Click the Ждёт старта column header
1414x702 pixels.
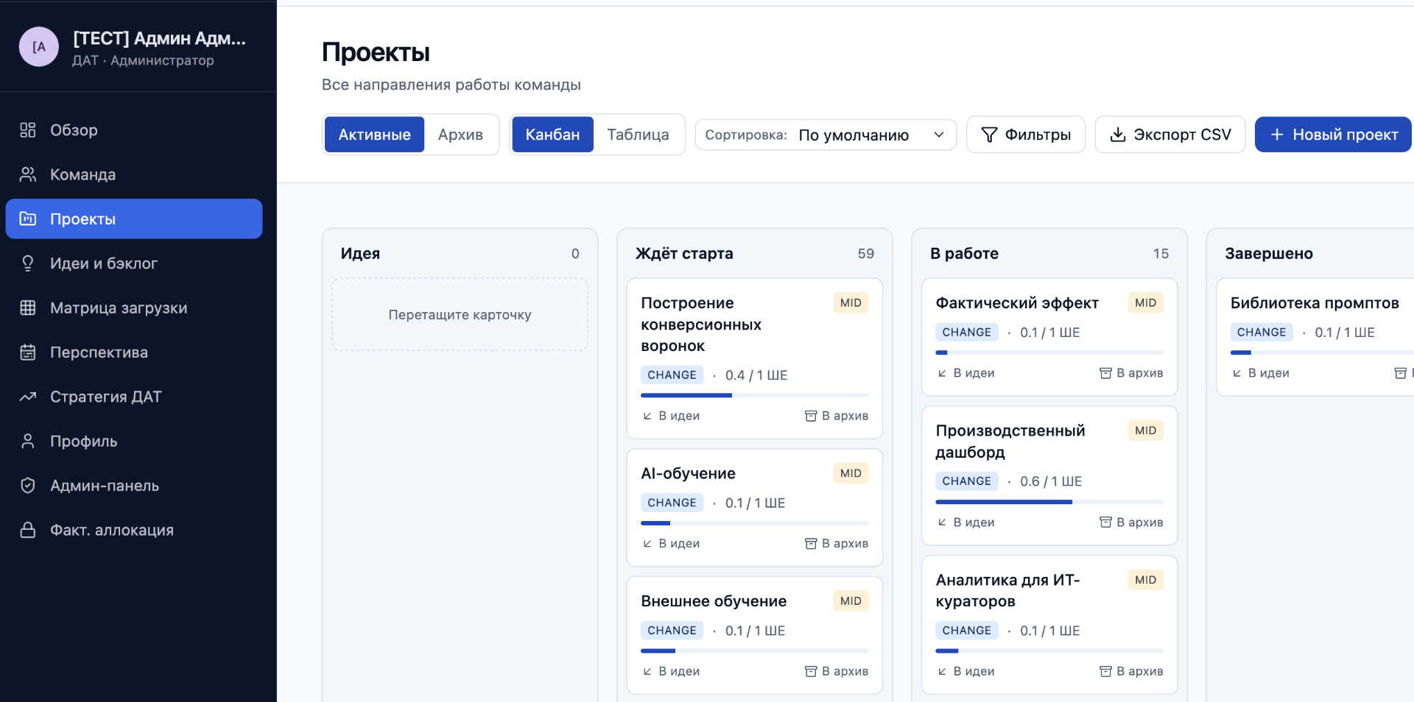pos(684,253)
